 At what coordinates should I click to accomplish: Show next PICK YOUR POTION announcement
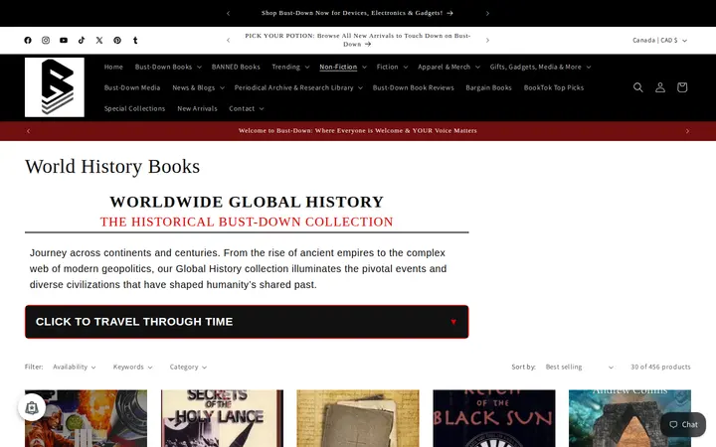(x=487, y=40)
